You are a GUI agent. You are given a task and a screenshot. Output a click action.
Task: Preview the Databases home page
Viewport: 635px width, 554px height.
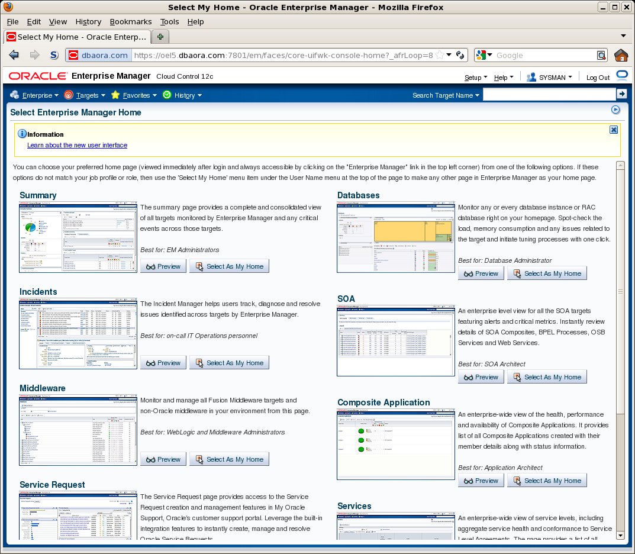pyautogui.click(x=481, y=273)
